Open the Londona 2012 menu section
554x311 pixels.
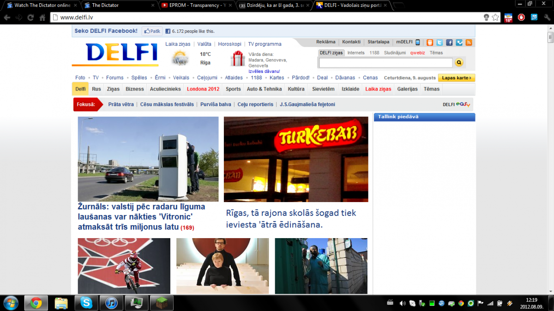click(x=203, y=89)
